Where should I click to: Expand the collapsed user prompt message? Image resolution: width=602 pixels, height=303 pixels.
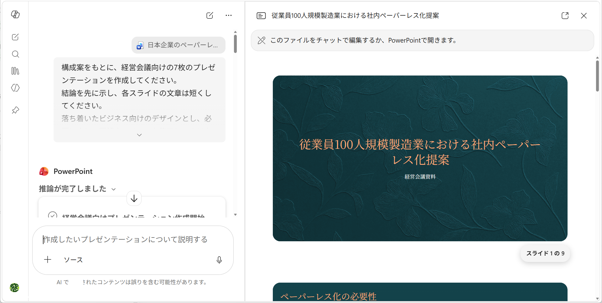(x=139, y=135)
